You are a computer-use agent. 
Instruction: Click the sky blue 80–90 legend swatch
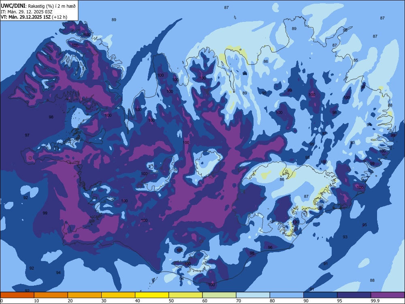[287, 295]
